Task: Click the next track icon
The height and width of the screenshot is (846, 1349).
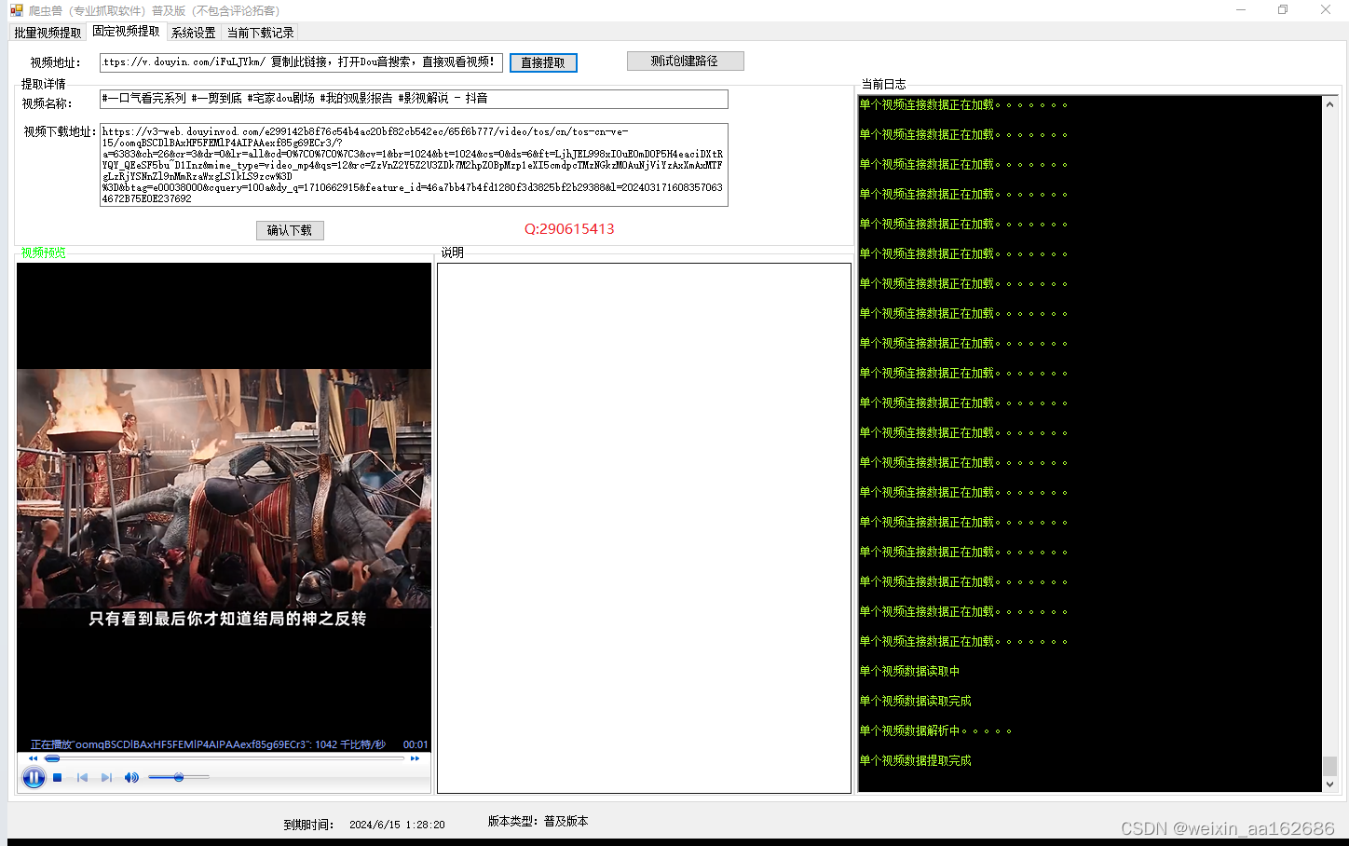Action: tap(106, 777)
